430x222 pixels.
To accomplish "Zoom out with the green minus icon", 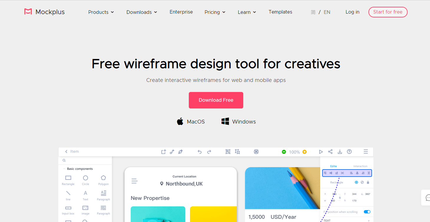I will 284,152.
